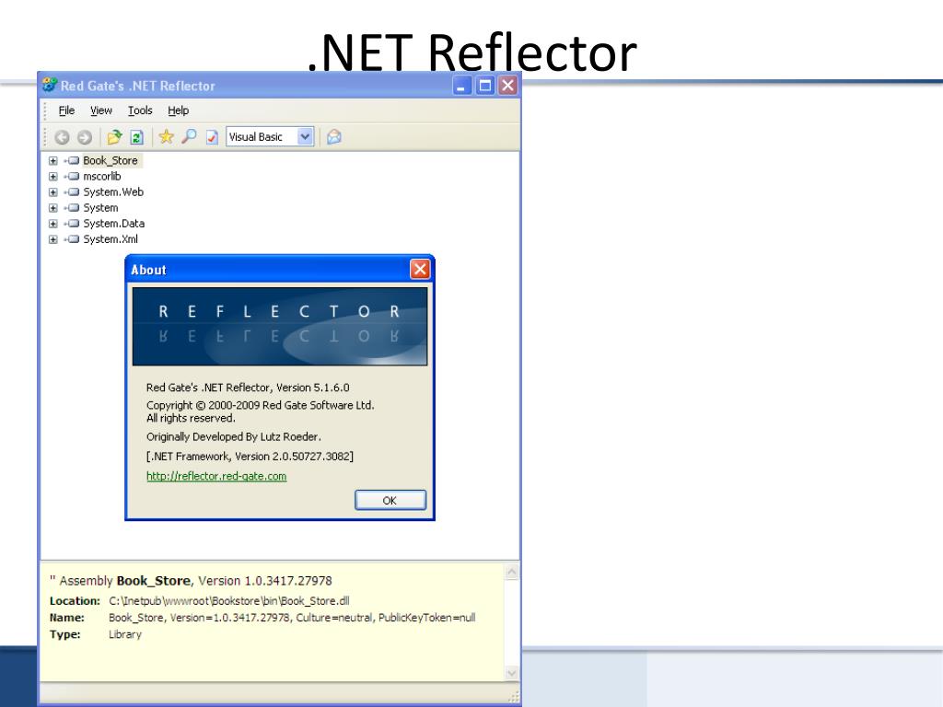
Task: Open the Tools menu
Action: click(140, 110)
